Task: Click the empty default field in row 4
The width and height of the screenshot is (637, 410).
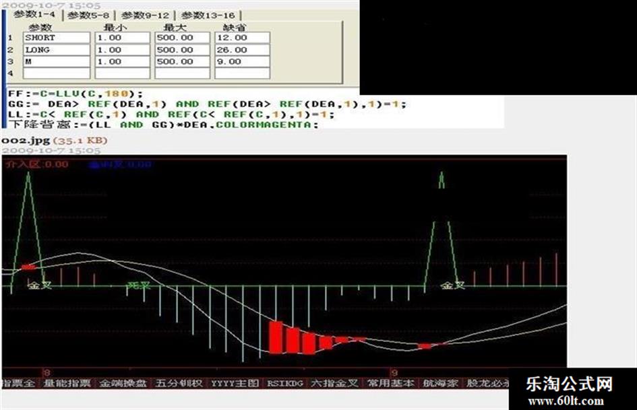Action: coord(242,73)
